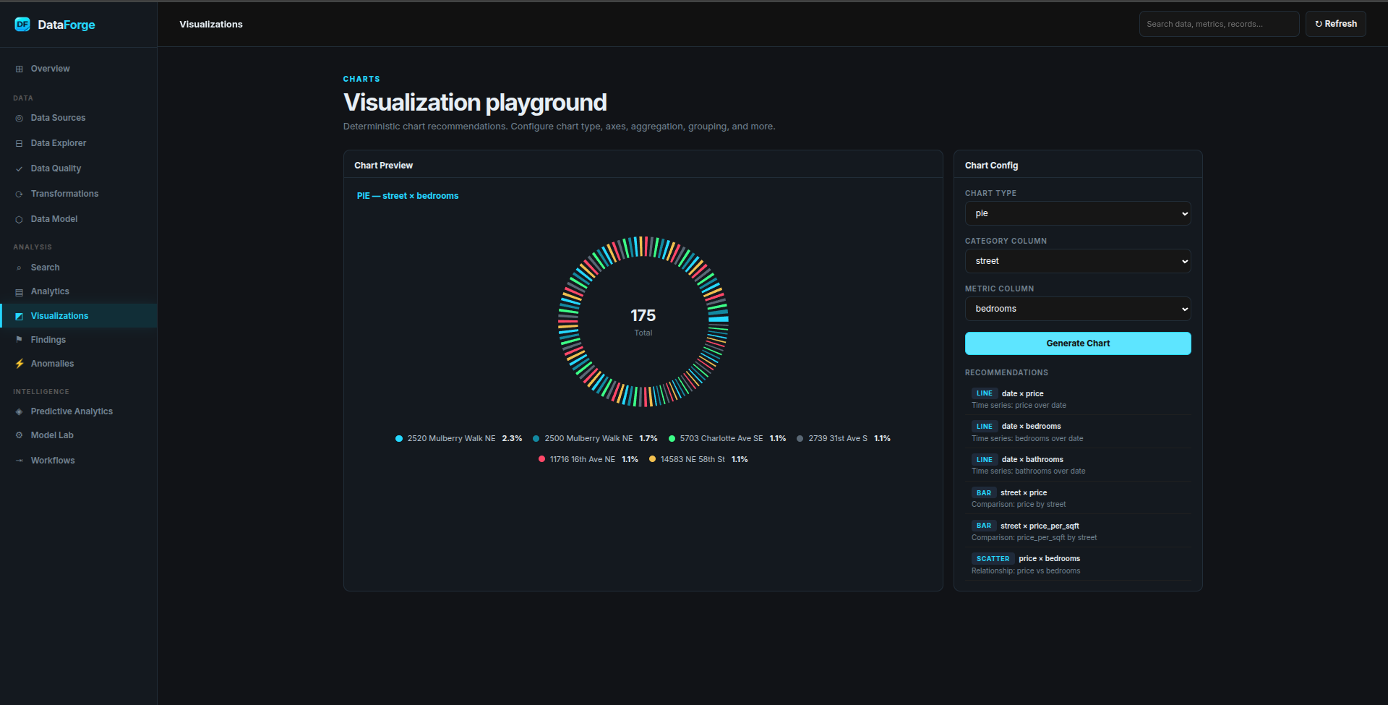Click the search data input field
Viewport: 1388px width, 705px height.
pos(1219,24)
